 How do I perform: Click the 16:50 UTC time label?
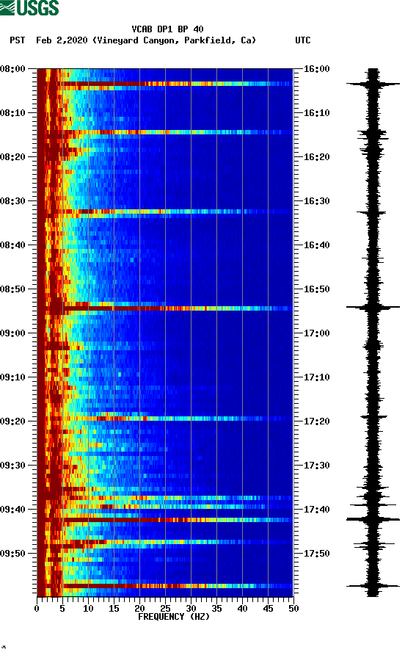coord(316,289)
